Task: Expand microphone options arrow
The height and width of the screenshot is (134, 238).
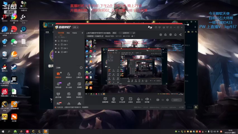Action: pos(142,99)
